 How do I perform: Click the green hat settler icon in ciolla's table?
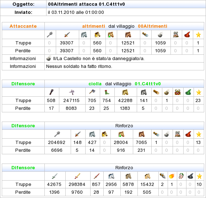pos(188,92)
